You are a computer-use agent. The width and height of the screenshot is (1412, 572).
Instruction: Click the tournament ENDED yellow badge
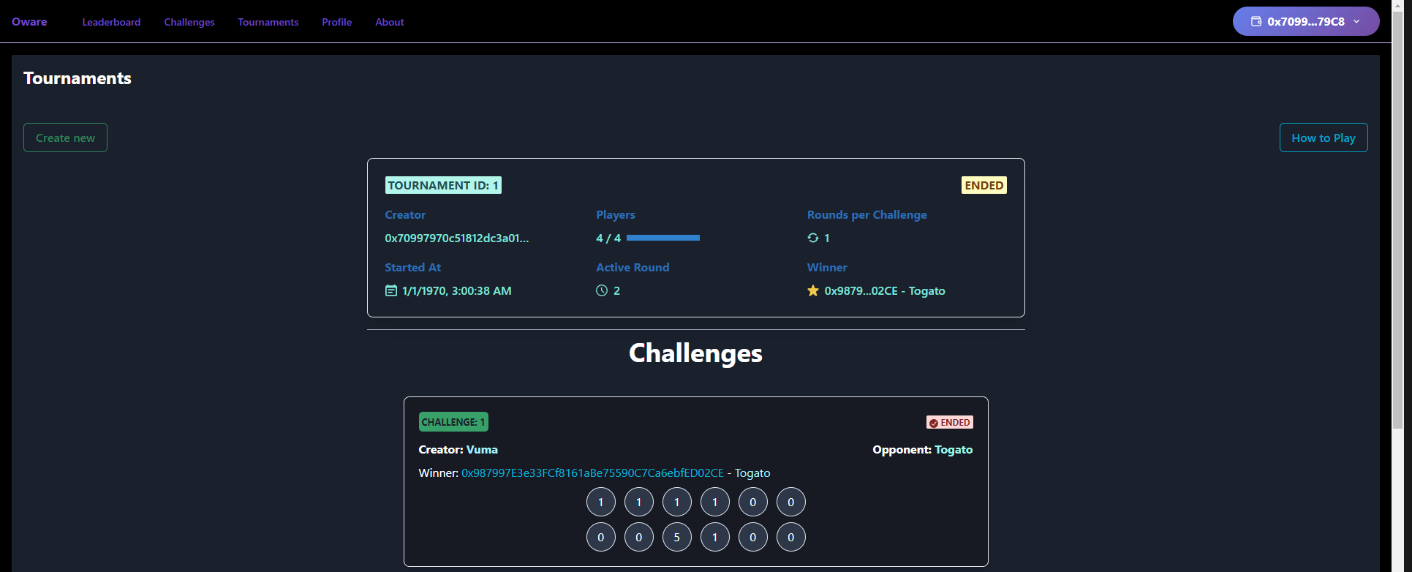[984, 185]
